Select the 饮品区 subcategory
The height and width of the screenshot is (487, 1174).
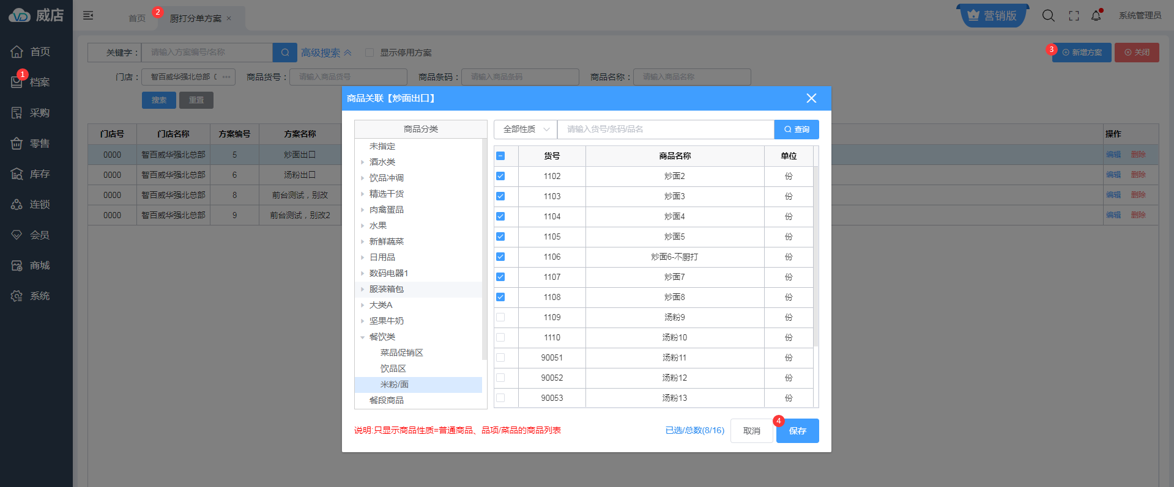(x=393, y=368)
